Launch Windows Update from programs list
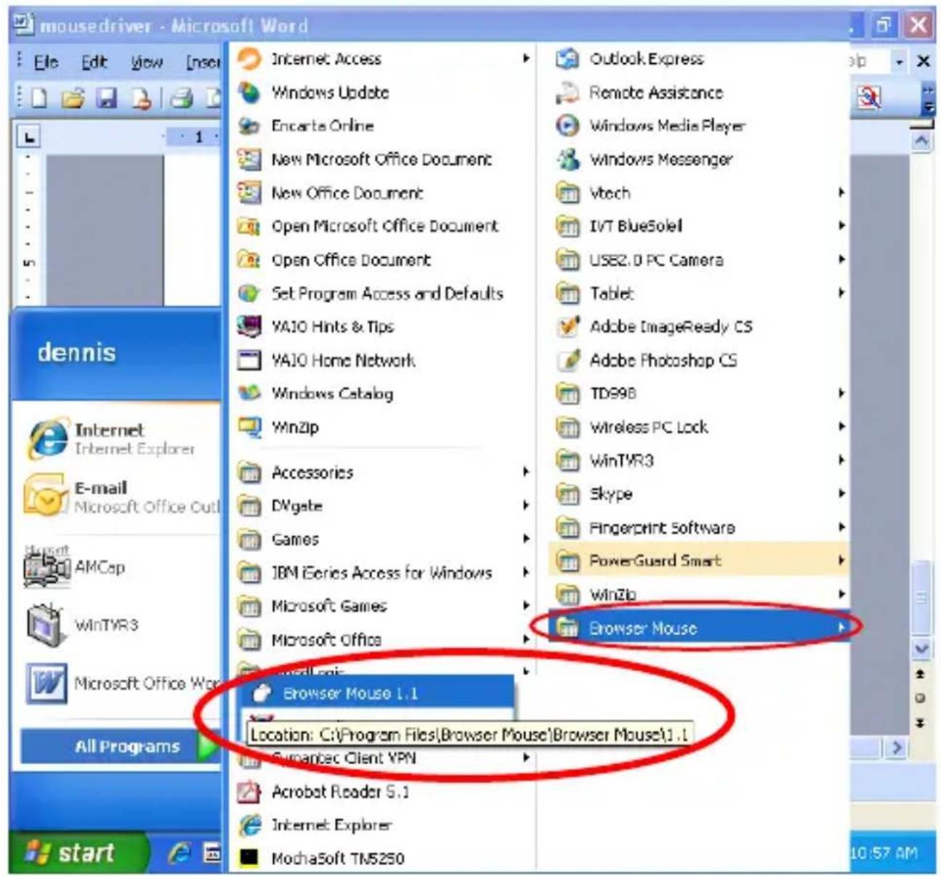This screenshot has height=876, width=941. click(x=383, y=92)
